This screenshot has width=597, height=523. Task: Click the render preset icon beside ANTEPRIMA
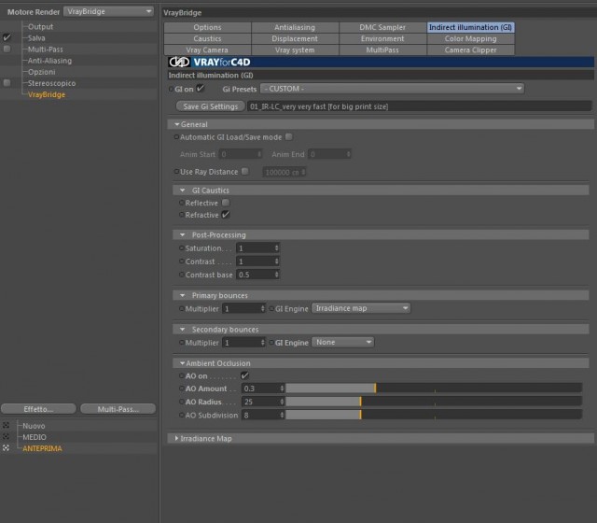pos(7,448)
